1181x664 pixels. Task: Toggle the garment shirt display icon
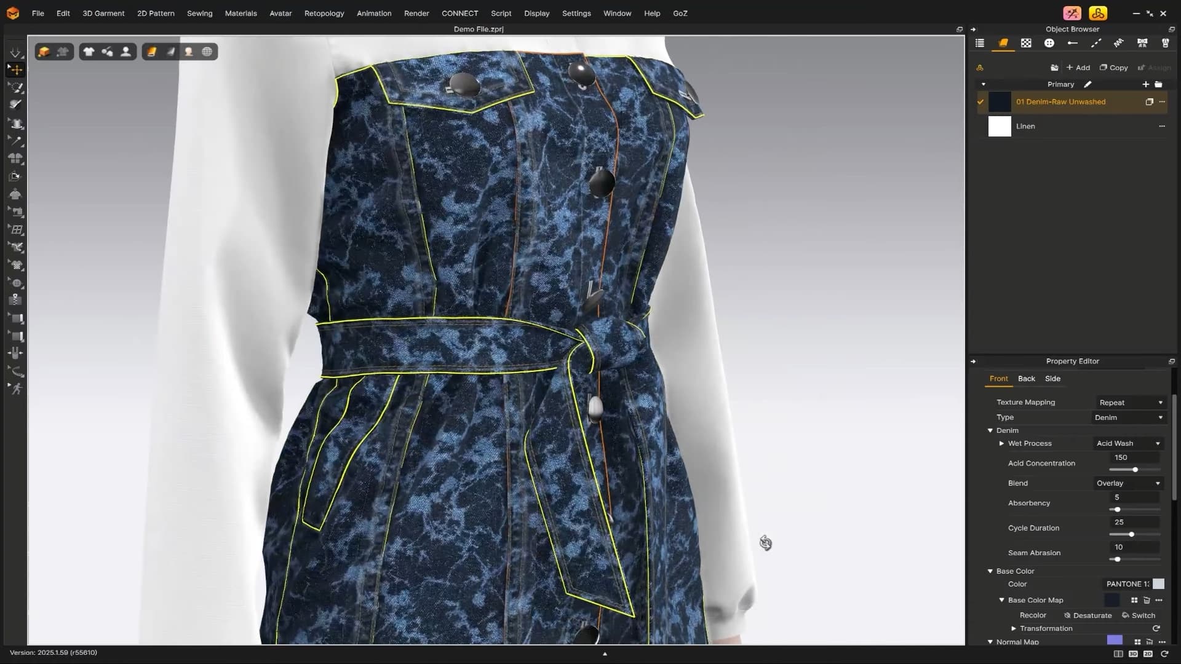coord(89,52)
